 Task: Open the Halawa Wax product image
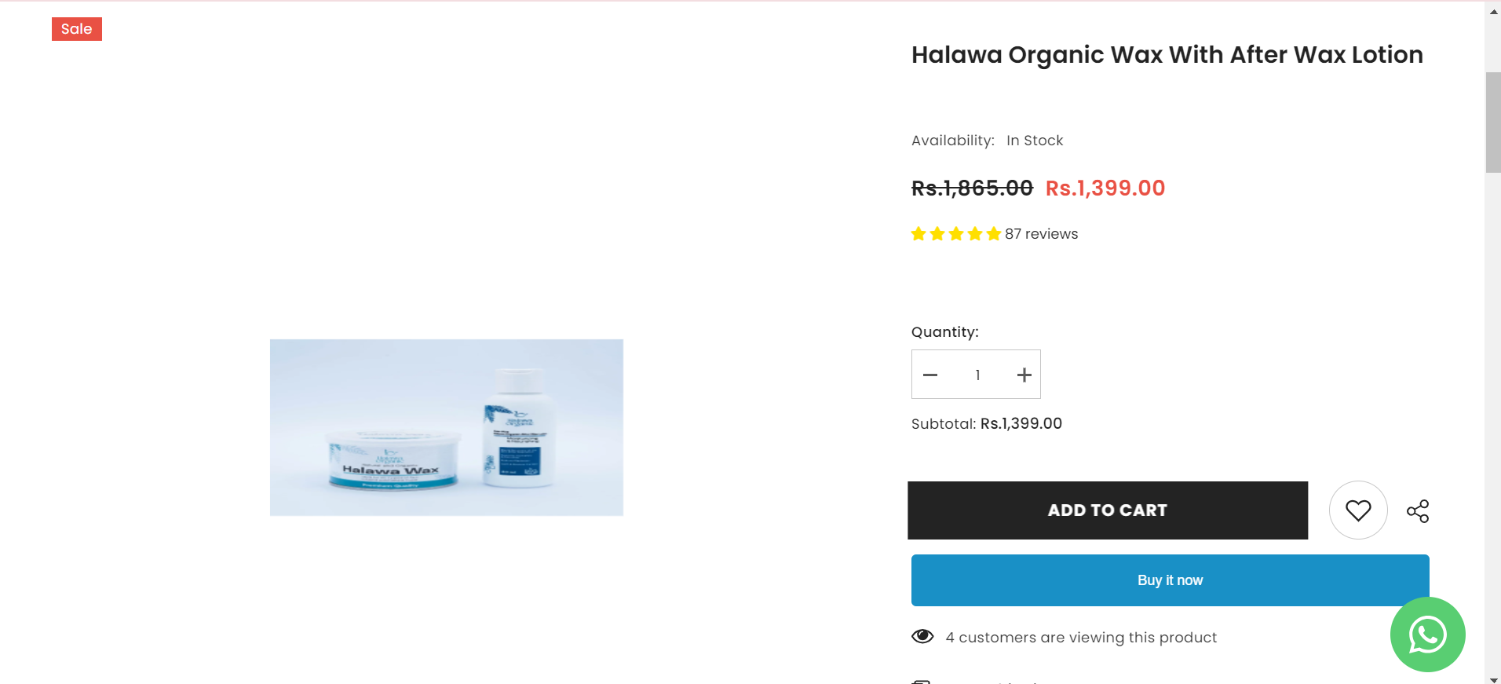tap(447, 427)
